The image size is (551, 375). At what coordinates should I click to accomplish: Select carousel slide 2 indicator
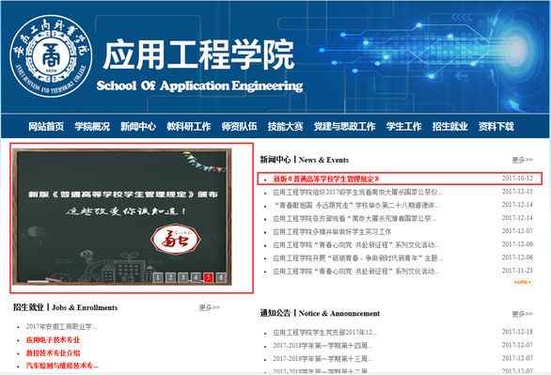click(171, 277)
